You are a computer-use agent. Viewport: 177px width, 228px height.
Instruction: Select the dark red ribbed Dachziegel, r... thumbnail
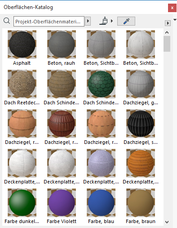point(62,124)
